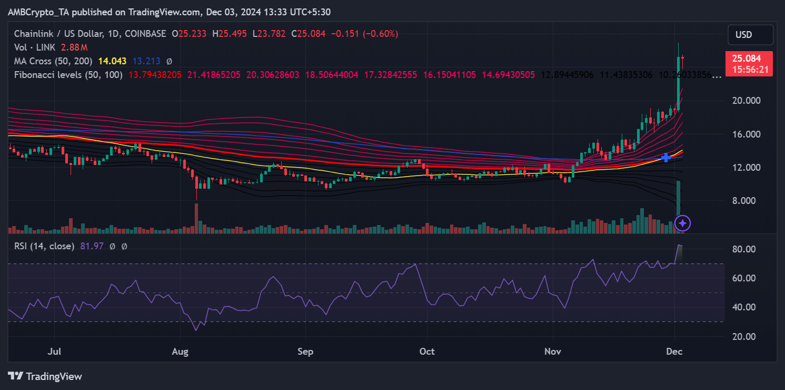Screen dimensions: 785x390
Task: Click the Fibonacci value 18.50644004
Action: coord(331,75)
